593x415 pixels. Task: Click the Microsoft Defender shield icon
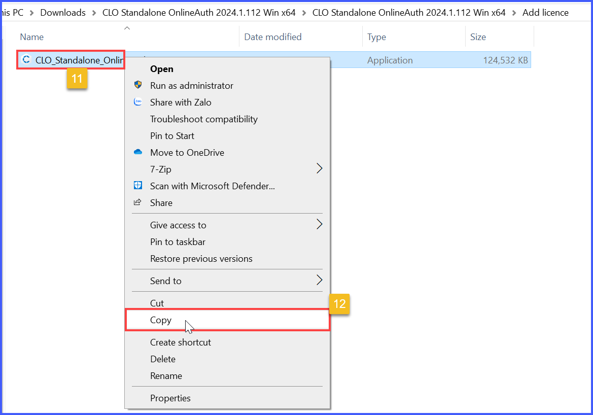[137, 186]
